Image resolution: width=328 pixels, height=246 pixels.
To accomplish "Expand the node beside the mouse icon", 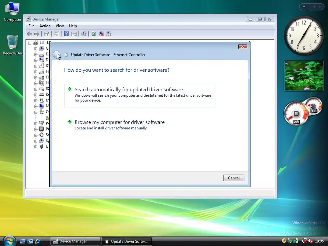I will 36,101.
